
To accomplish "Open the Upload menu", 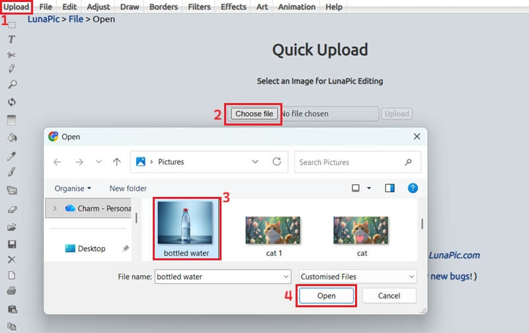I will (x=16, y=7).
